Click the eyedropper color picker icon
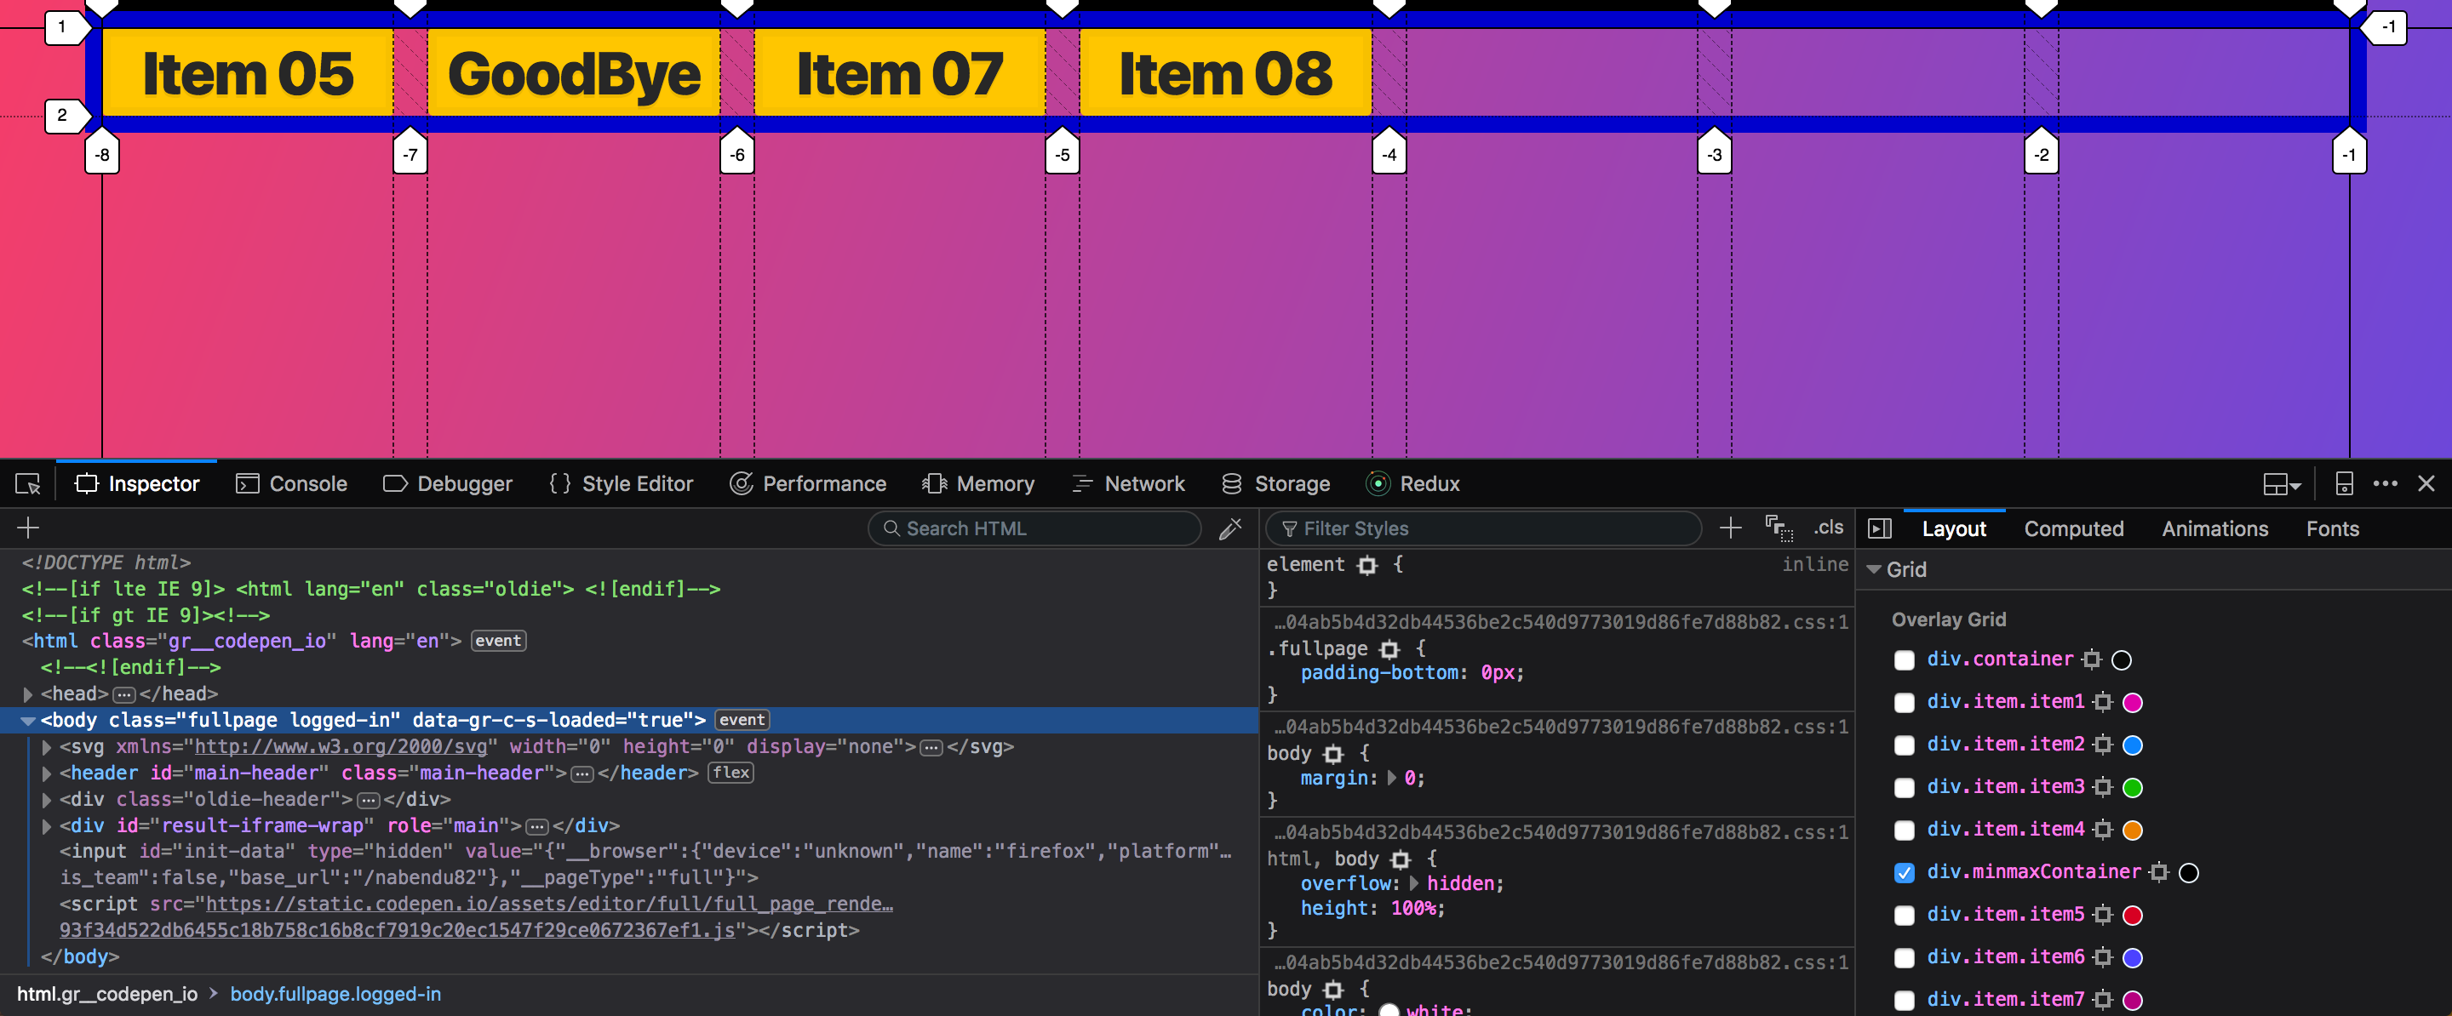Image resolution: width=2452 pixels, height=1016 pixels. pyautogui.click(x=1231, y=528)
